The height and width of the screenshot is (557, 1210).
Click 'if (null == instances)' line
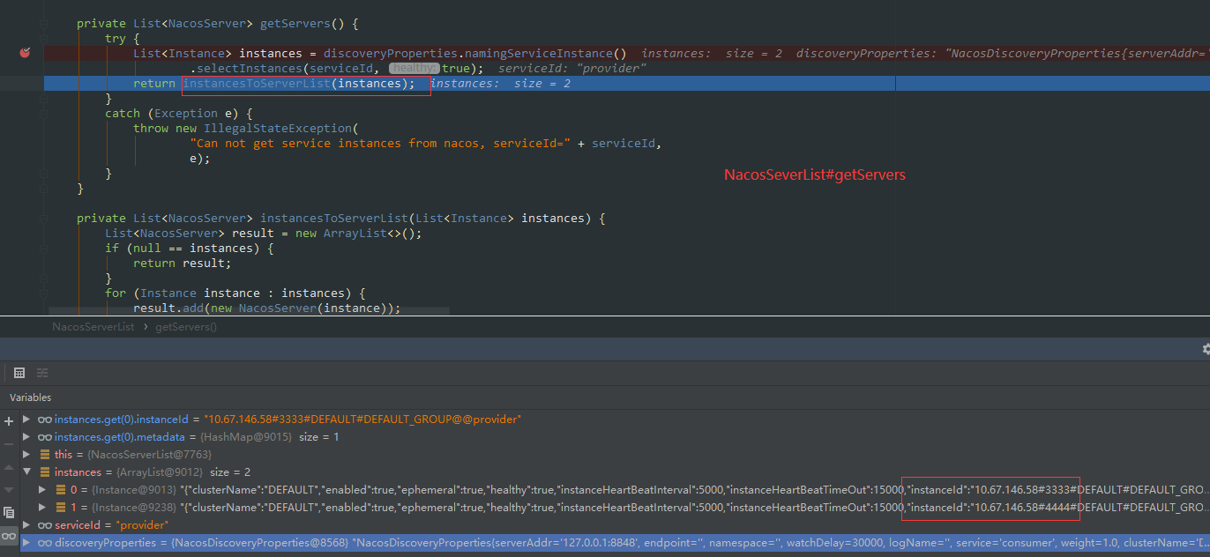(190, 249)
